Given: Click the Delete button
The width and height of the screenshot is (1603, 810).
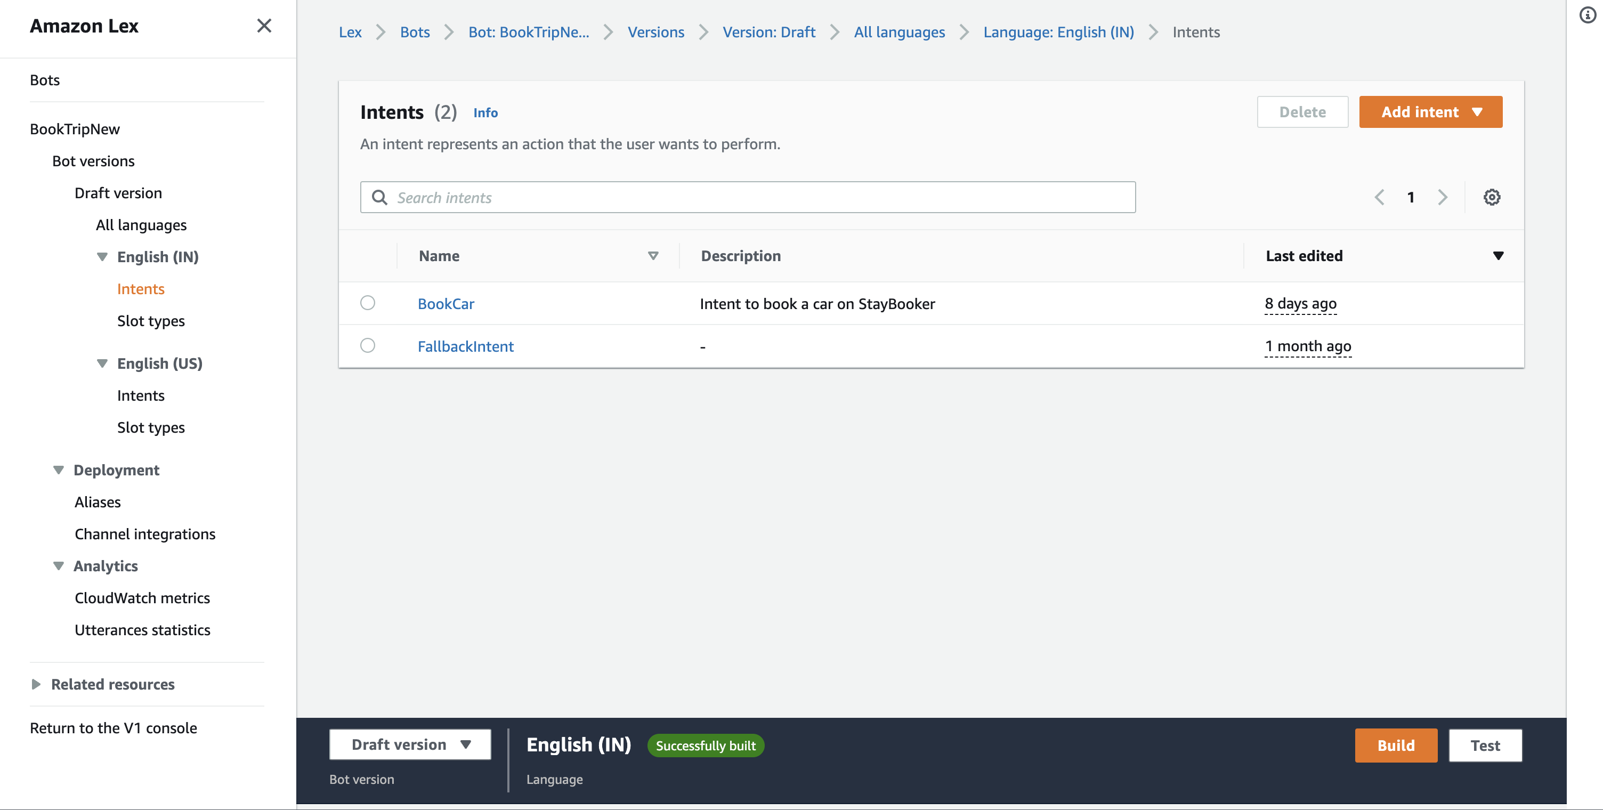Looking at the screenshot, I should click(1302, 112).
